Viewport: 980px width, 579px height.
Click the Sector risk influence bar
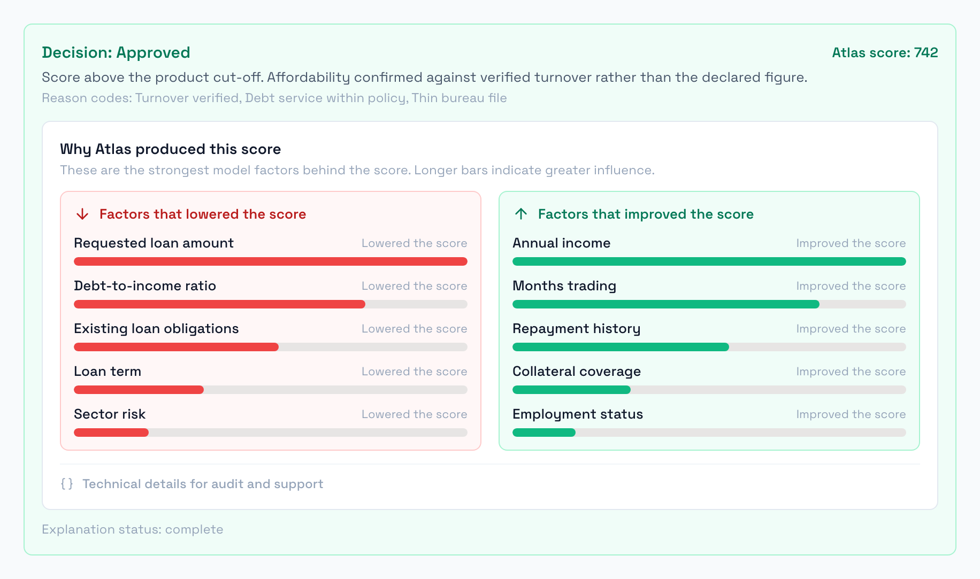[x=271, y=433]
